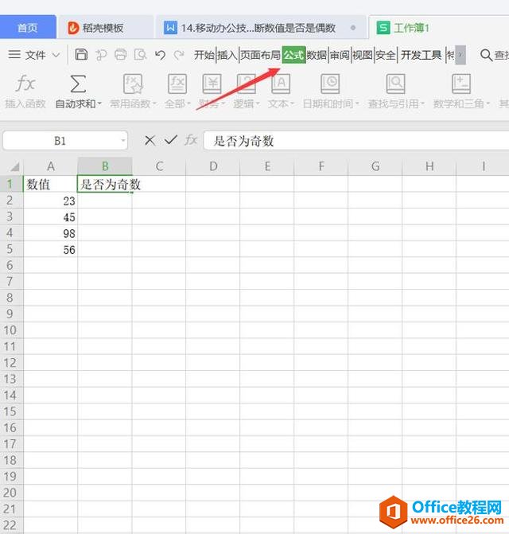Open the 页面布局 ribbon tab
509x534 pixels.
pyautogui.click(x=260, y=54)
